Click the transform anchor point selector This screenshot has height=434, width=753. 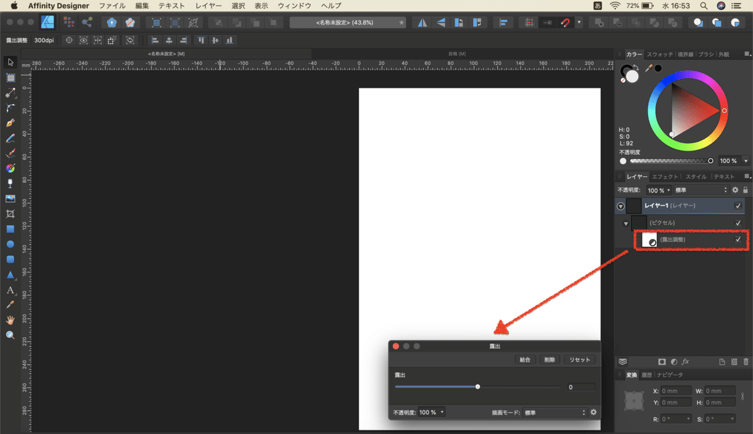[x=635, y=402]
